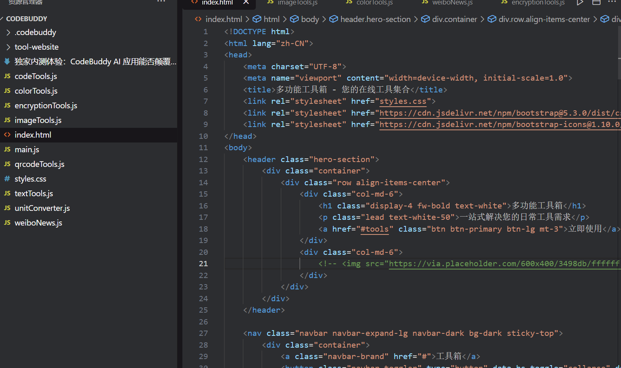621x368 pixels.
Task: Click line number 21 in the gutter
Action: click(x=203, y=263)
